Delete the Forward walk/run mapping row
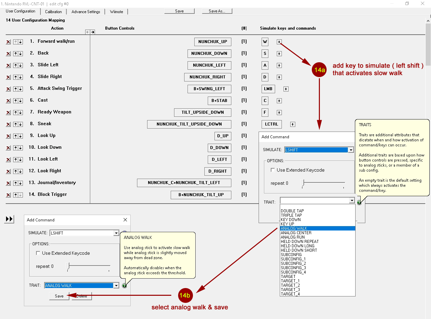Image resolution: width=431 pixels, height=319 pixels. [x=8, y=42]
